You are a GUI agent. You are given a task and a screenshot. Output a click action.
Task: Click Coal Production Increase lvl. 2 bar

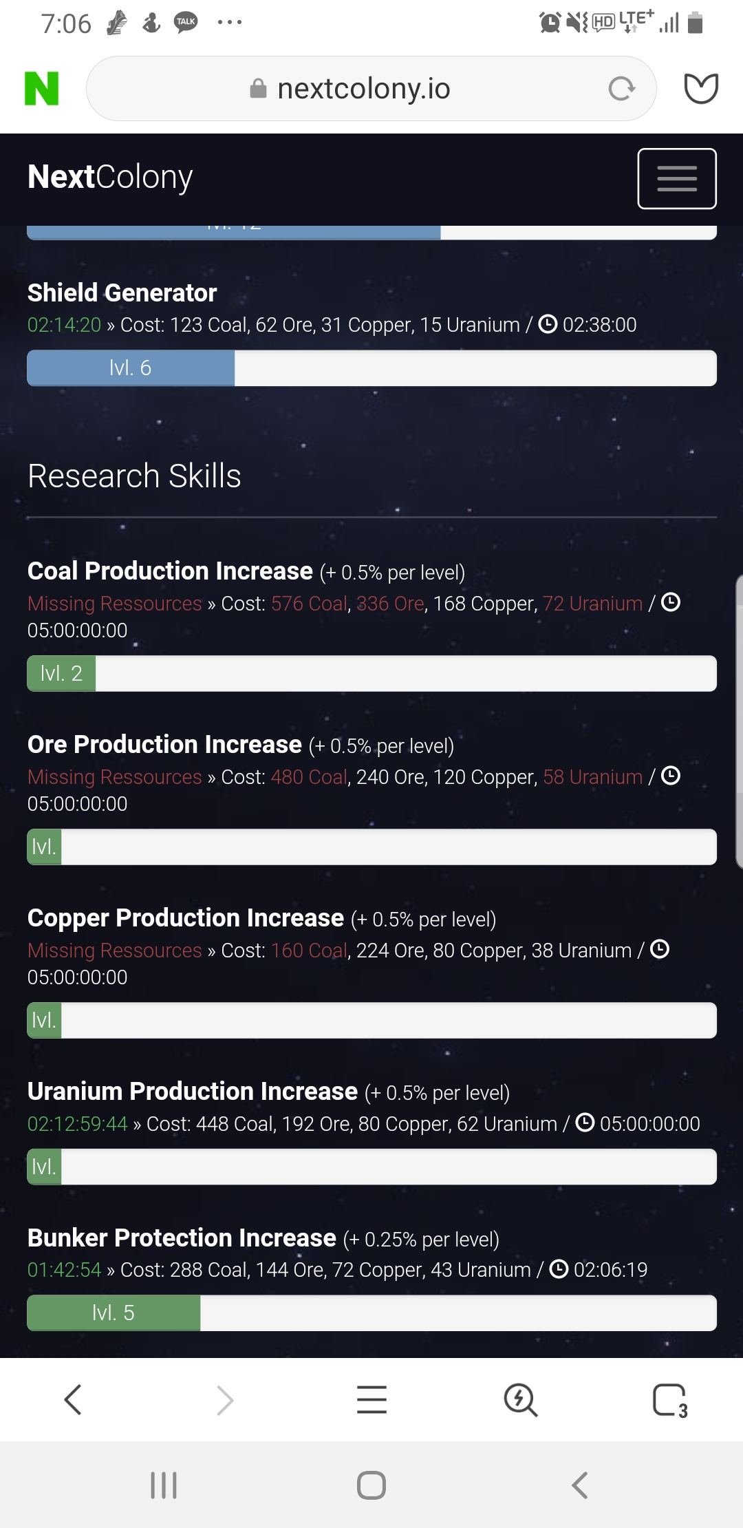(371, 673)
